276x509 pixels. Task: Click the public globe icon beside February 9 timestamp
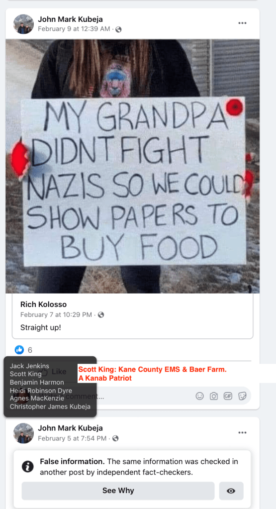click(118, 29)
